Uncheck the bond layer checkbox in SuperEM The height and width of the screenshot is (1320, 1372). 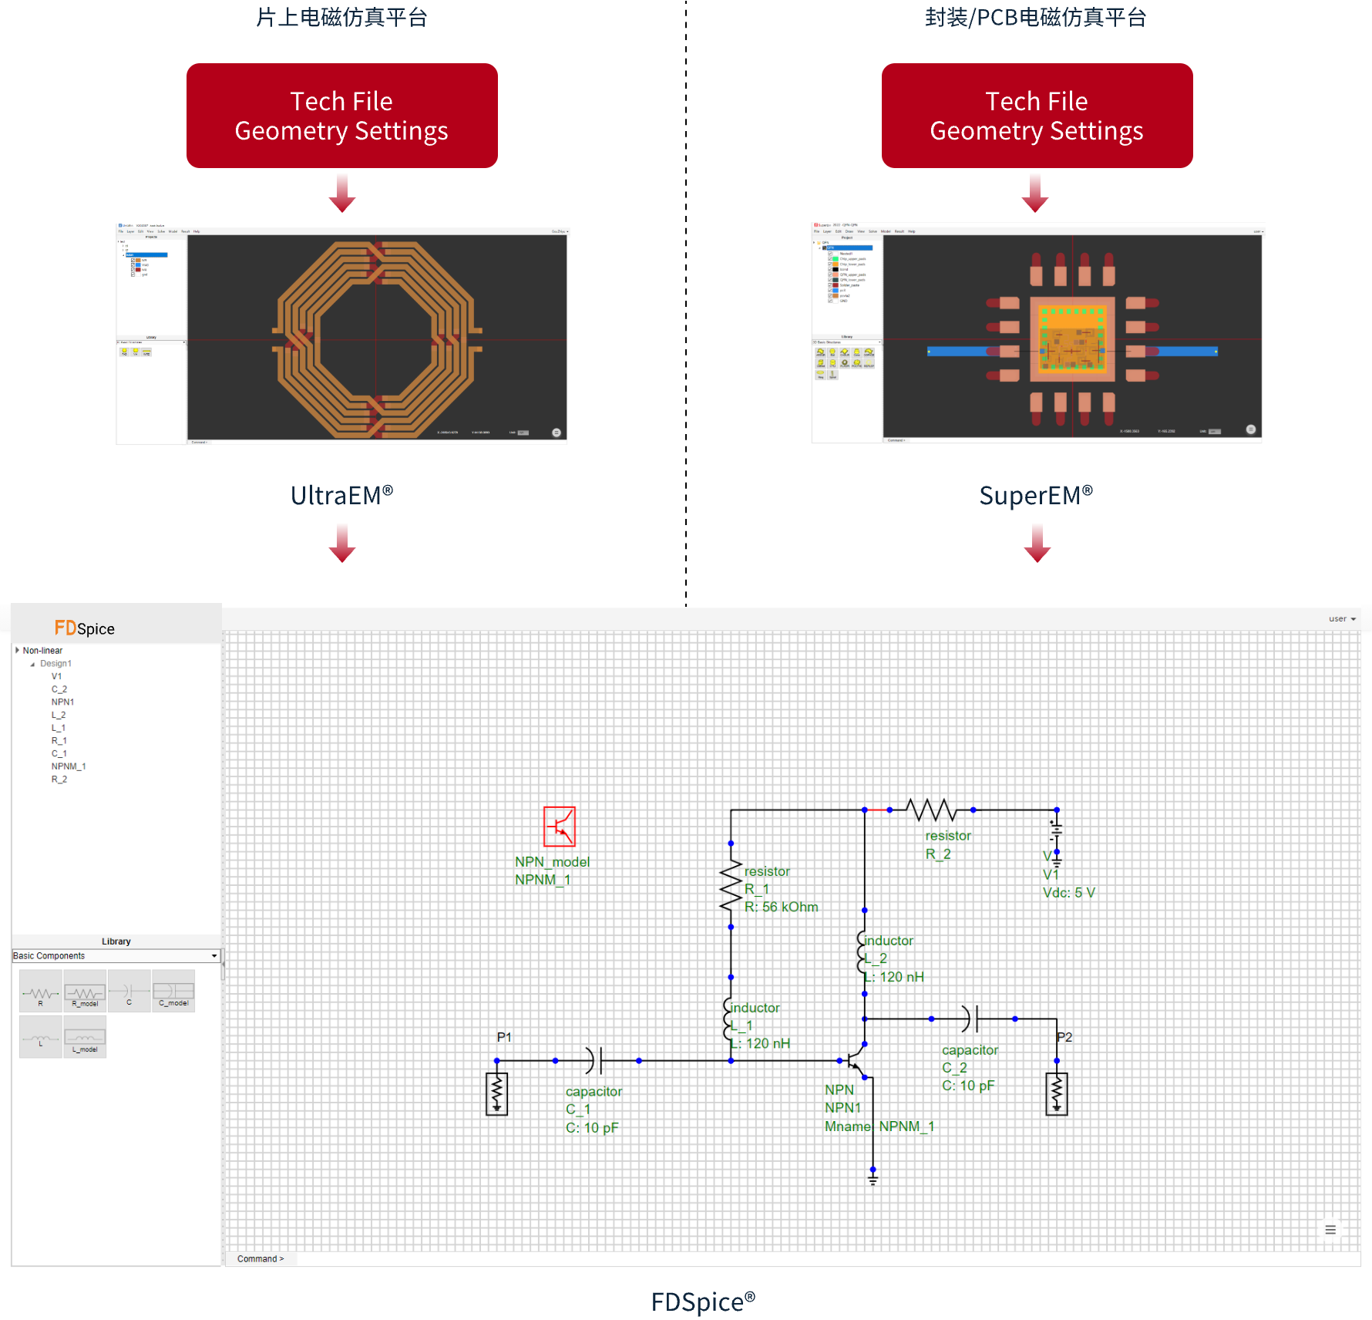coord(830,269)
